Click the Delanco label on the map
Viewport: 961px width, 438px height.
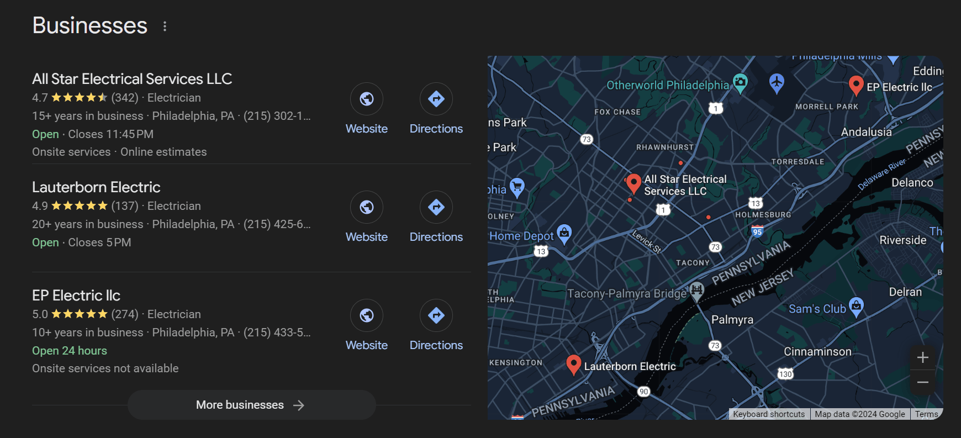pos(912,183)
